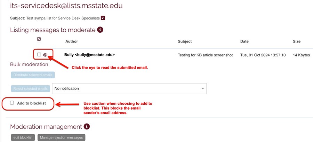Open the edit blocklist button
Image resolution: width=313 pixels, height=142 pixels.
pos(23,137)
